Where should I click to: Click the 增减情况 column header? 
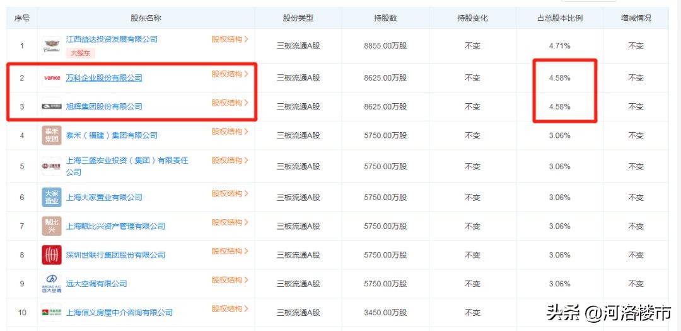(636, 18)
